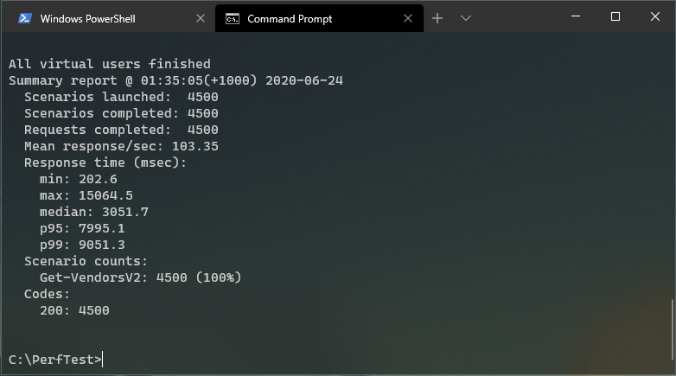676x376 pixels.
Task: Click the p99: 9051.3 output line
Action: (x=82, y=245)
